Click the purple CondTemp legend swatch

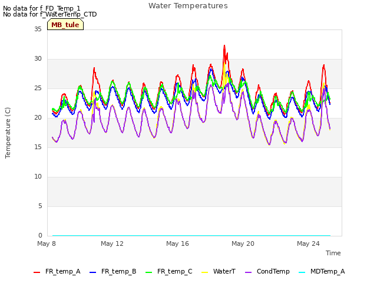[248, 272]
